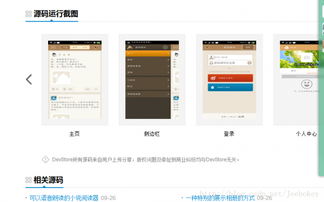Open the 个人中心 screenshot thumbnail
This screenshot has height=202, width=324.
click(x=296, y=79)
